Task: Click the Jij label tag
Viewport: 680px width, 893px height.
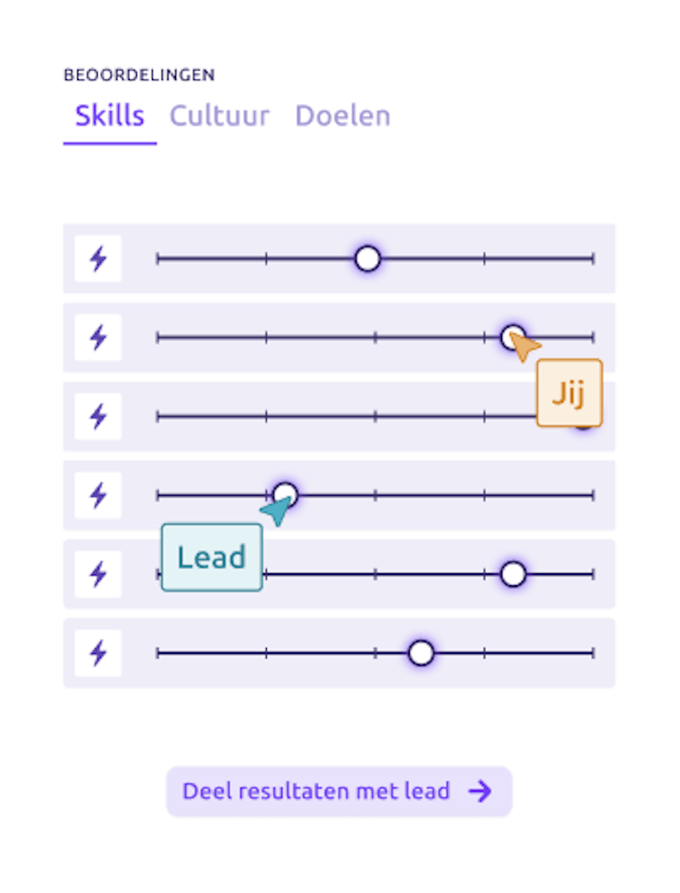Action: click(x=569, y=393)
